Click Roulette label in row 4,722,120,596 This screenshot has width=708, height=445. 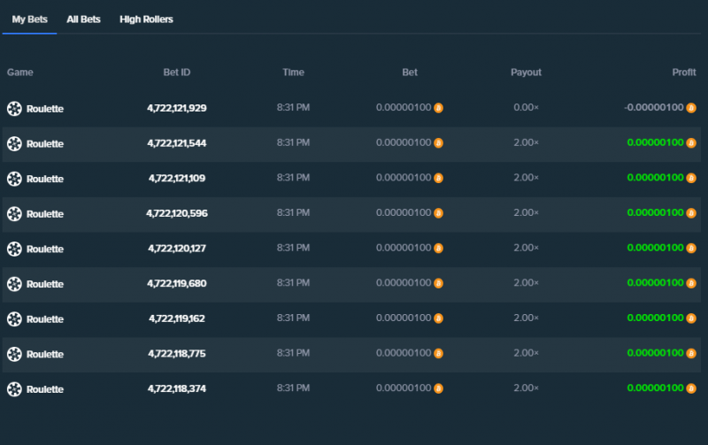click(x=45, y=214)
